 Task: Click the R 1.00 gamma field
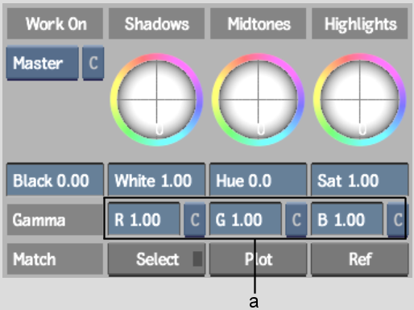[144, 219]
